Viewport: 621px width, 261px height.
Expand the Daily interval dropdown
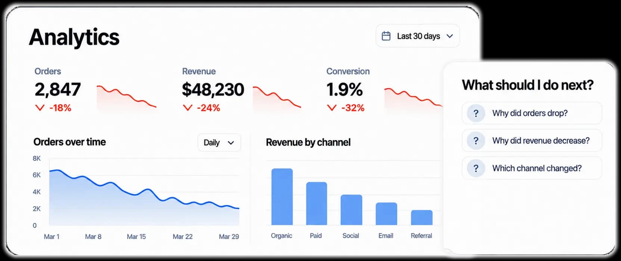219,143
